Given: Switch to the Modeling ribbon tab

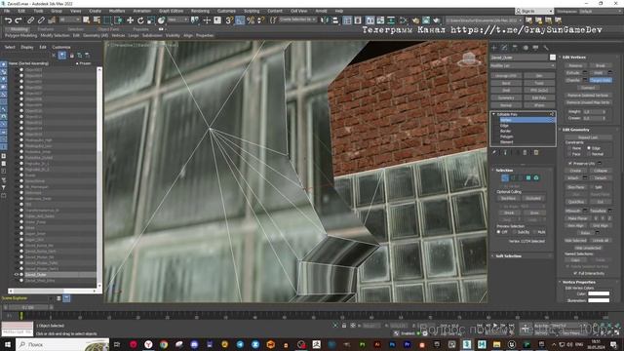Looking at the screenshot, I should click(19, 29).
